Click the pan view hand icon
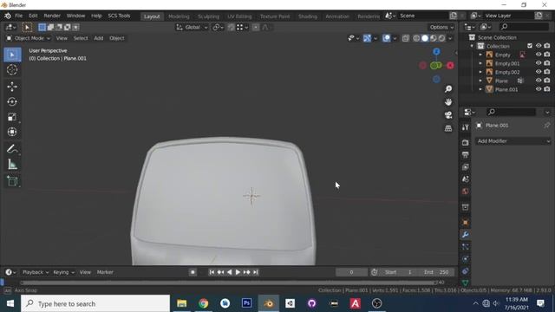555x312 pixels. (448, 102)
